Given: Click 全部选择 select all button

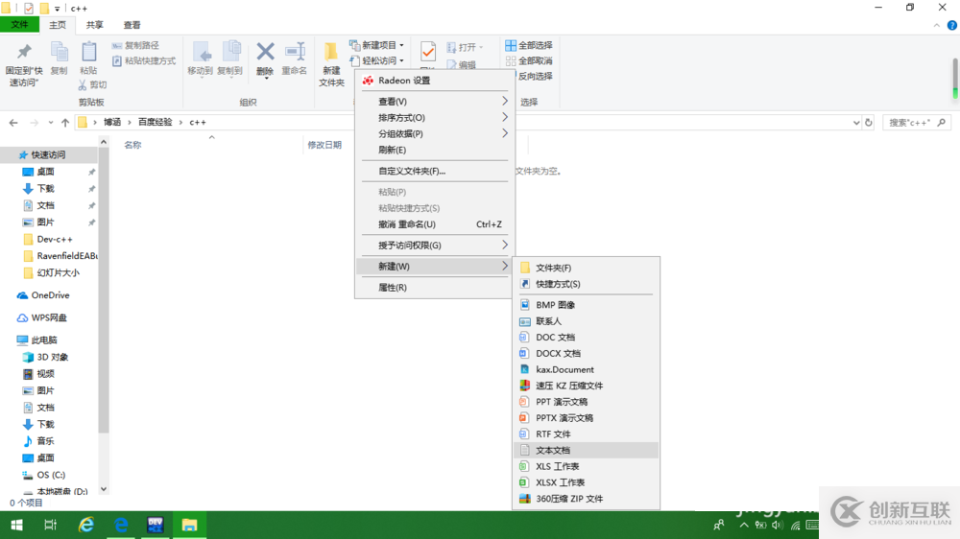Looking at the screenshot, I should tap(529, 45).
